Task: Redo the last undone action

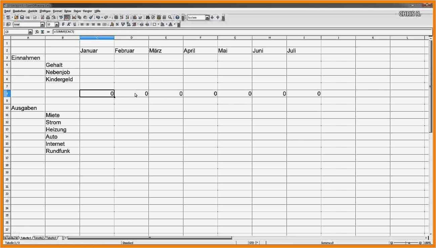Action: pos(106,17)
